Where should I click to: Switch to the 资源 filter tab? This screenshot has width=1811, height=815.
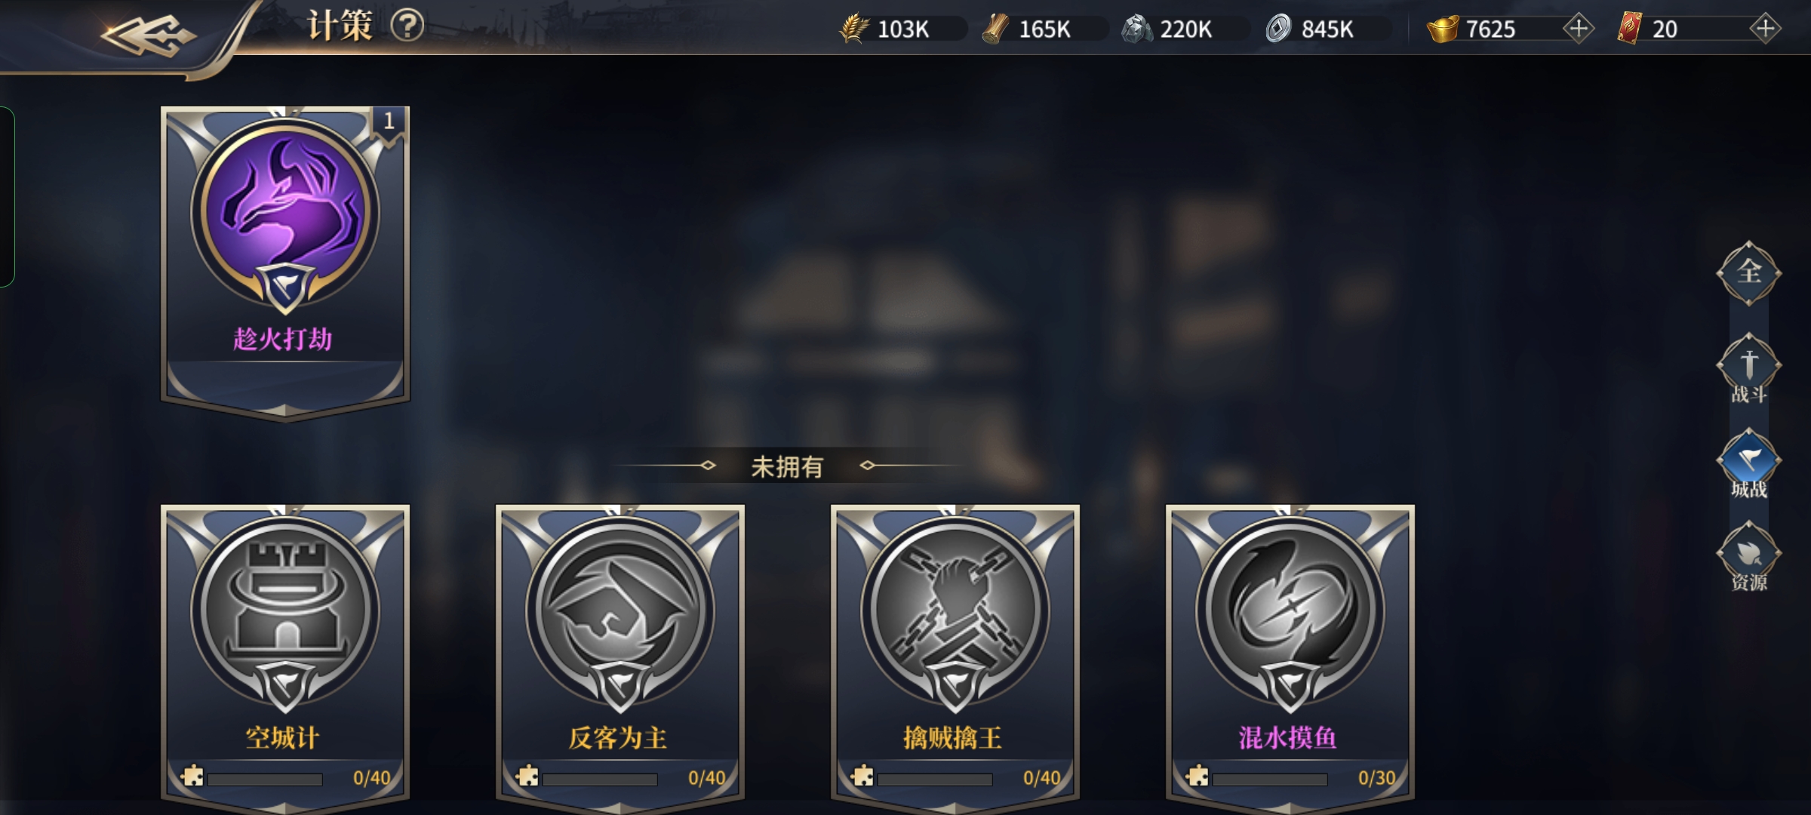click(1749, 557)
